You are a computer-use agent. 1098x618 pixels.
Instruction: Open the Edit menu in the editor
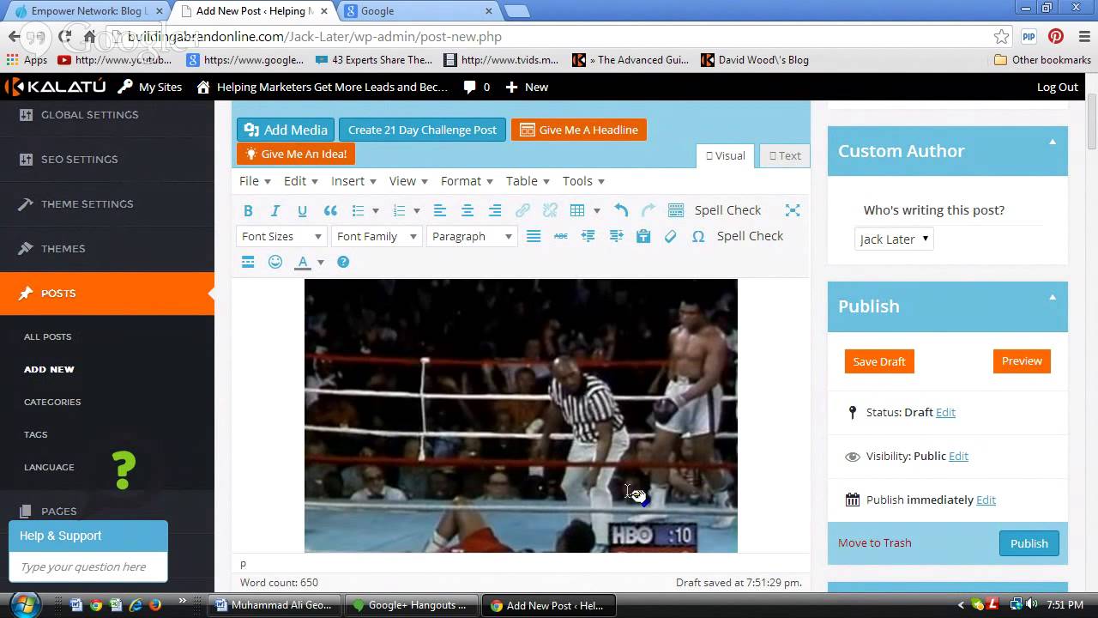(301, 181)
